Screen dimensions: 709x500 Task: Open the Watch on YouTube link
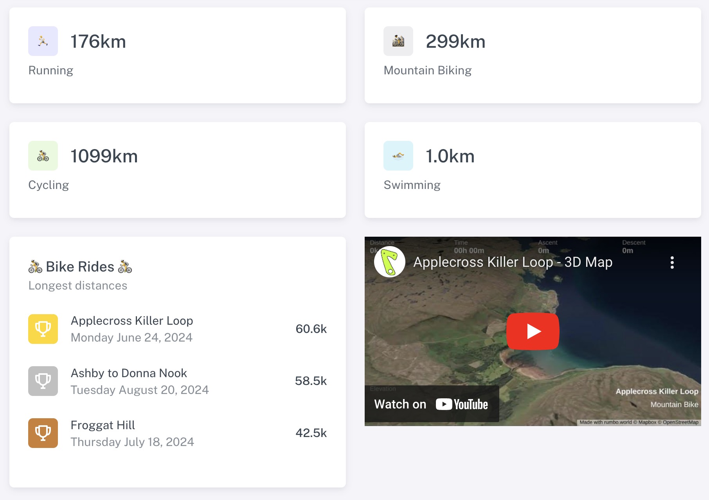431,404
